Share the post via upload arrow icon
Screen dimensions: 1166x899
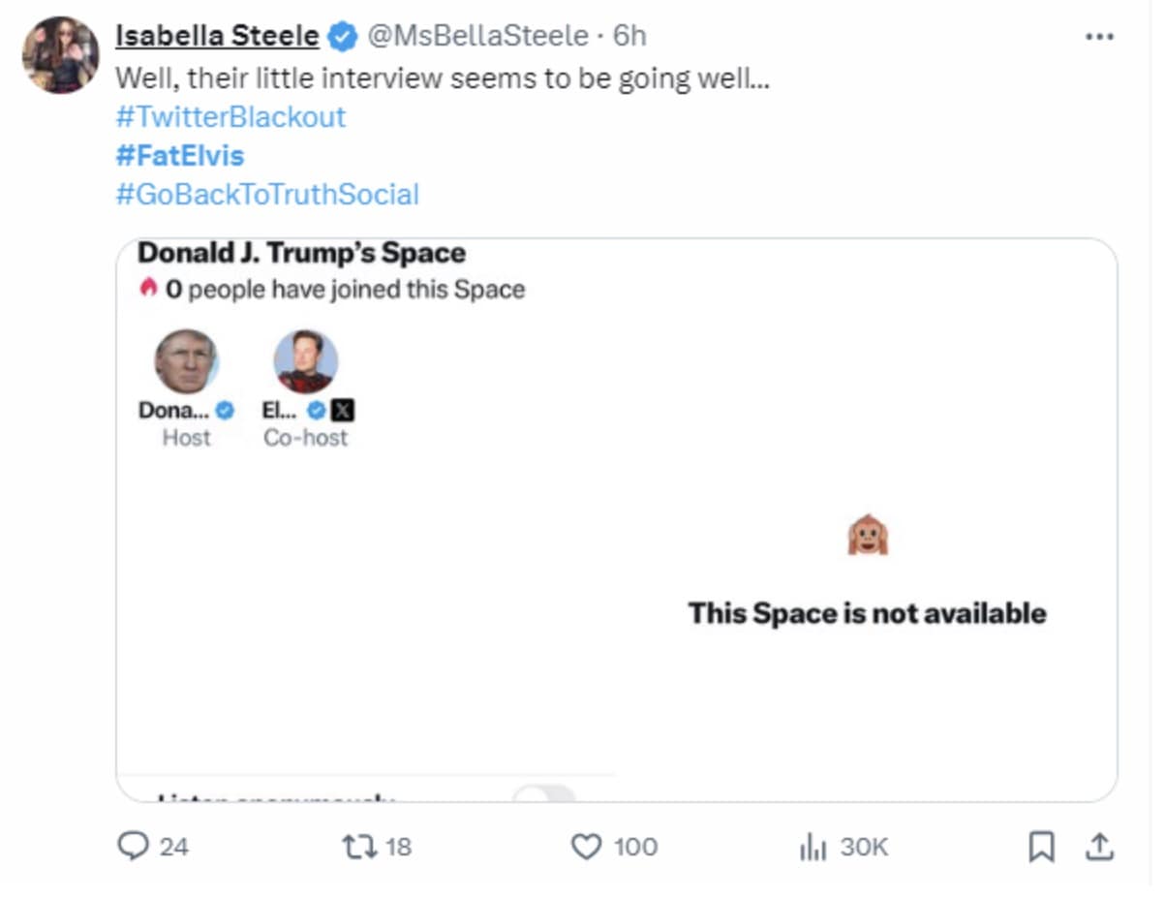coord(1099,848)
